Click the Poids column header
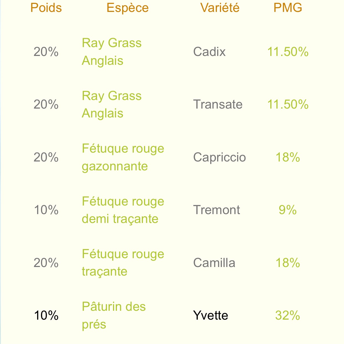This screenshot has height=344, width=344. click(46, 8)
